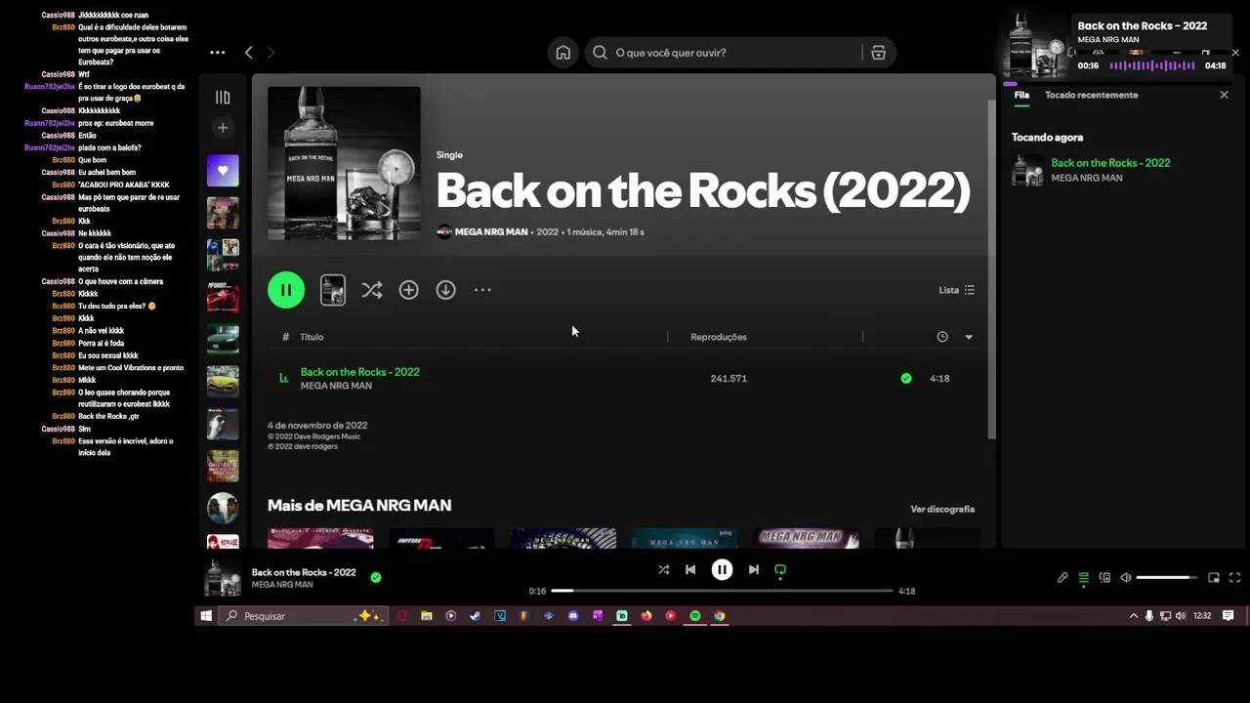1250x703 pixels.
Task: Open the mini player icon
Action: 1214,578
